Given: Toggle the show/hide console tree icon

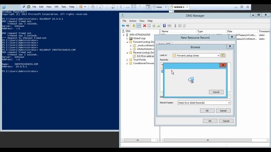Looking at the screenshot, I should point(138,26).
